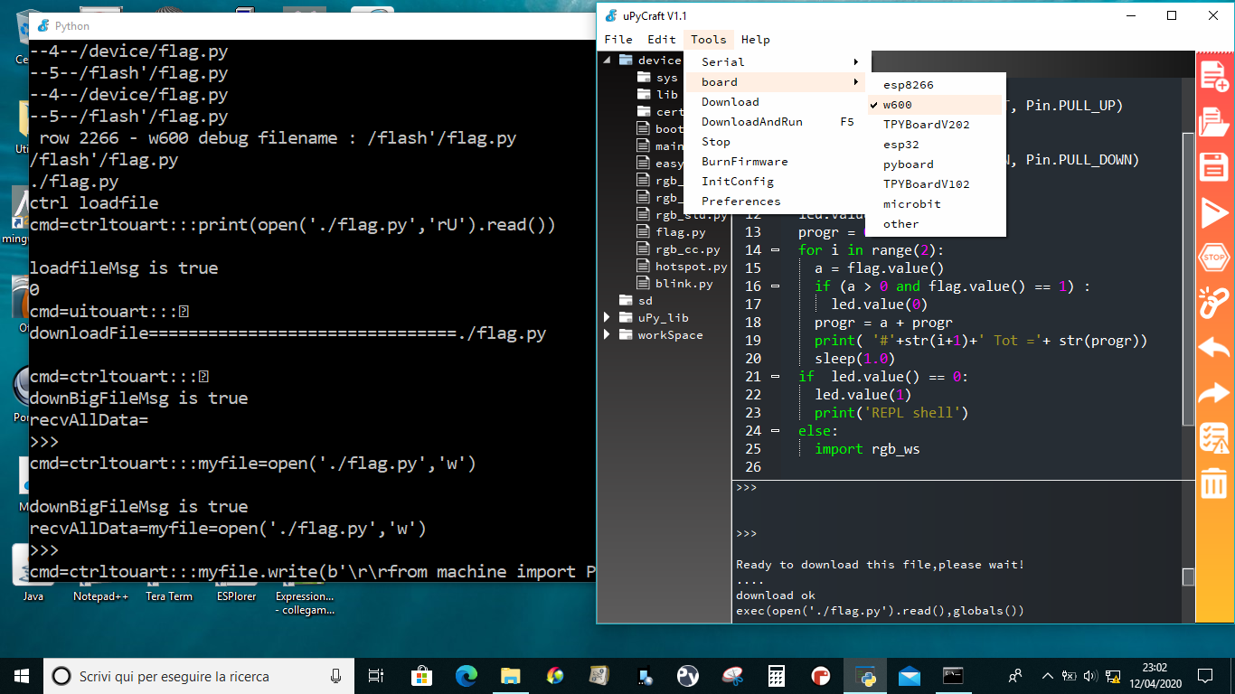Collapse the else block at line 24

click(x=776, y=430)
